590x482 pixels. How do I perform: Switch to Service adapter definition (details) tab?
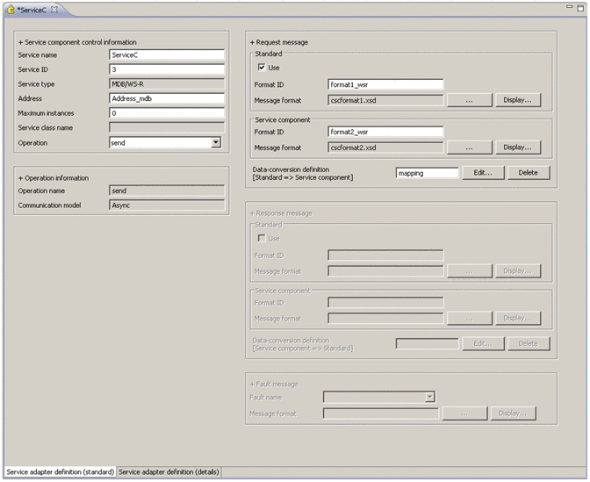click(x=169, y=472)
